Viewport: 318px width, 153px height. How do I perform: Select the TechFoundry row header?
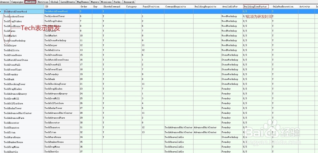22,75
